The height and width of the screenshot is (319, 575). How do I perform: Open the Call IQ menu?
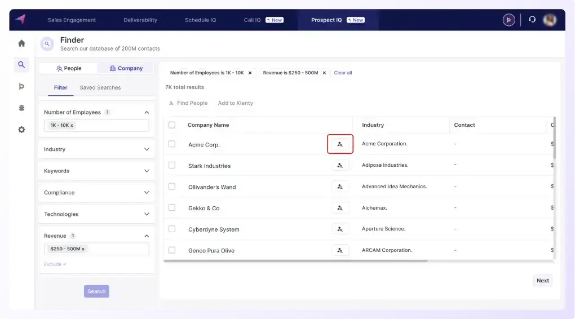click(x=263, y=20)
